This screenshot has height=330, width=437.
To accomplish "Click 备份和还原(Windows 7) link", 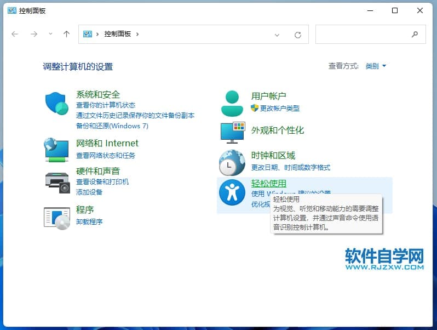I will [112, 126].
